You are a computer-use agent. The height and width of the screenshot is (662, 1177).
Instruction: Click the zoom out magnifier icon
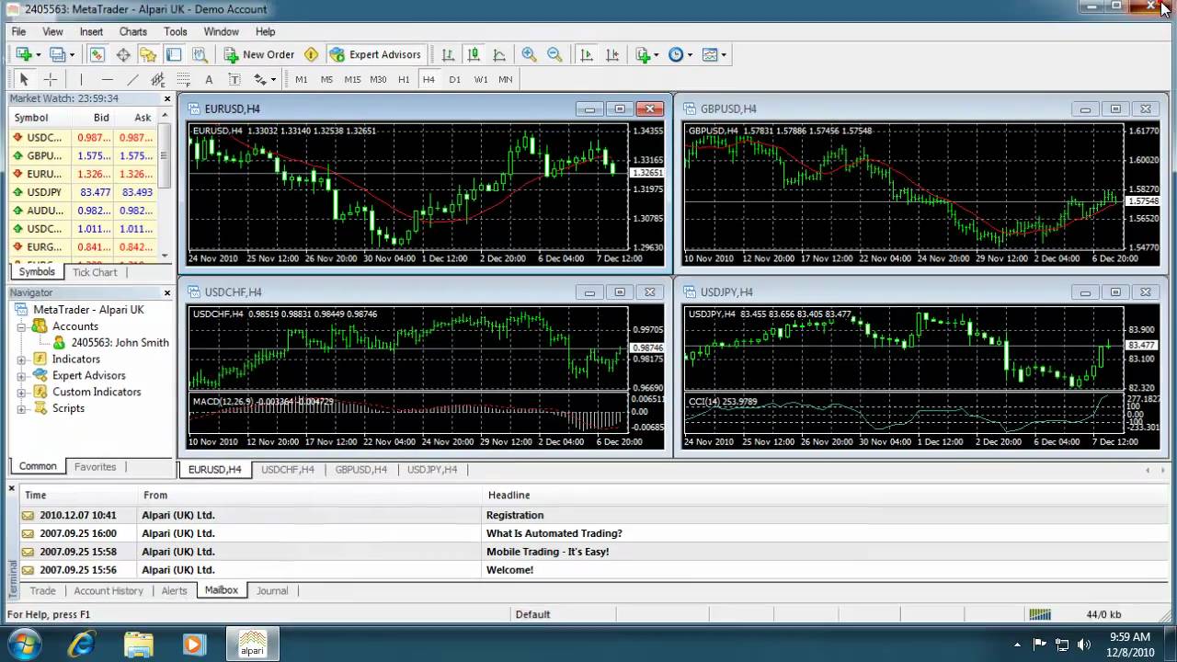(x=554, y=54)
